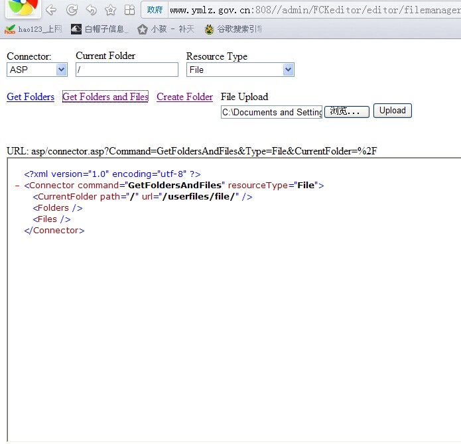Click the undo/restore arrow icon
This screenshot has width=461, height=444.
[91, 10]
